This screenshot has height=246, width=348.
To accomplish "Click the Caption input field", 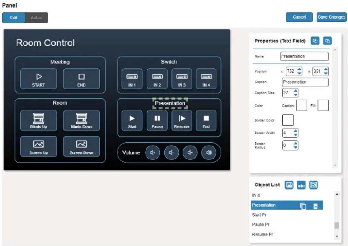I will (x=305, y=82).
